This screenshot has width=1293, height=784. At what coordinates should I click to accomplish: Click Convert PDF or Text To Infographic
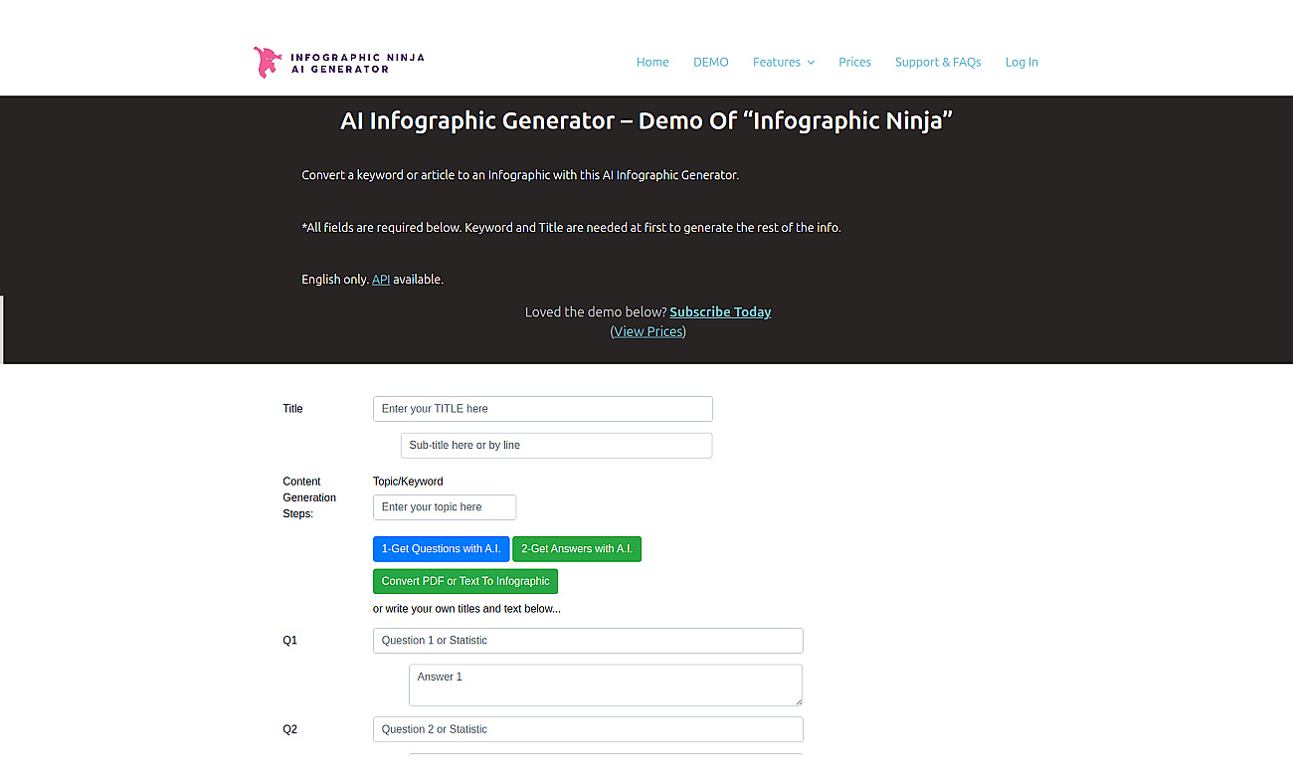point(465,581)
